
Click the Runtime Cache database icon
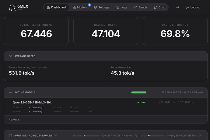(x=10, y=135)
